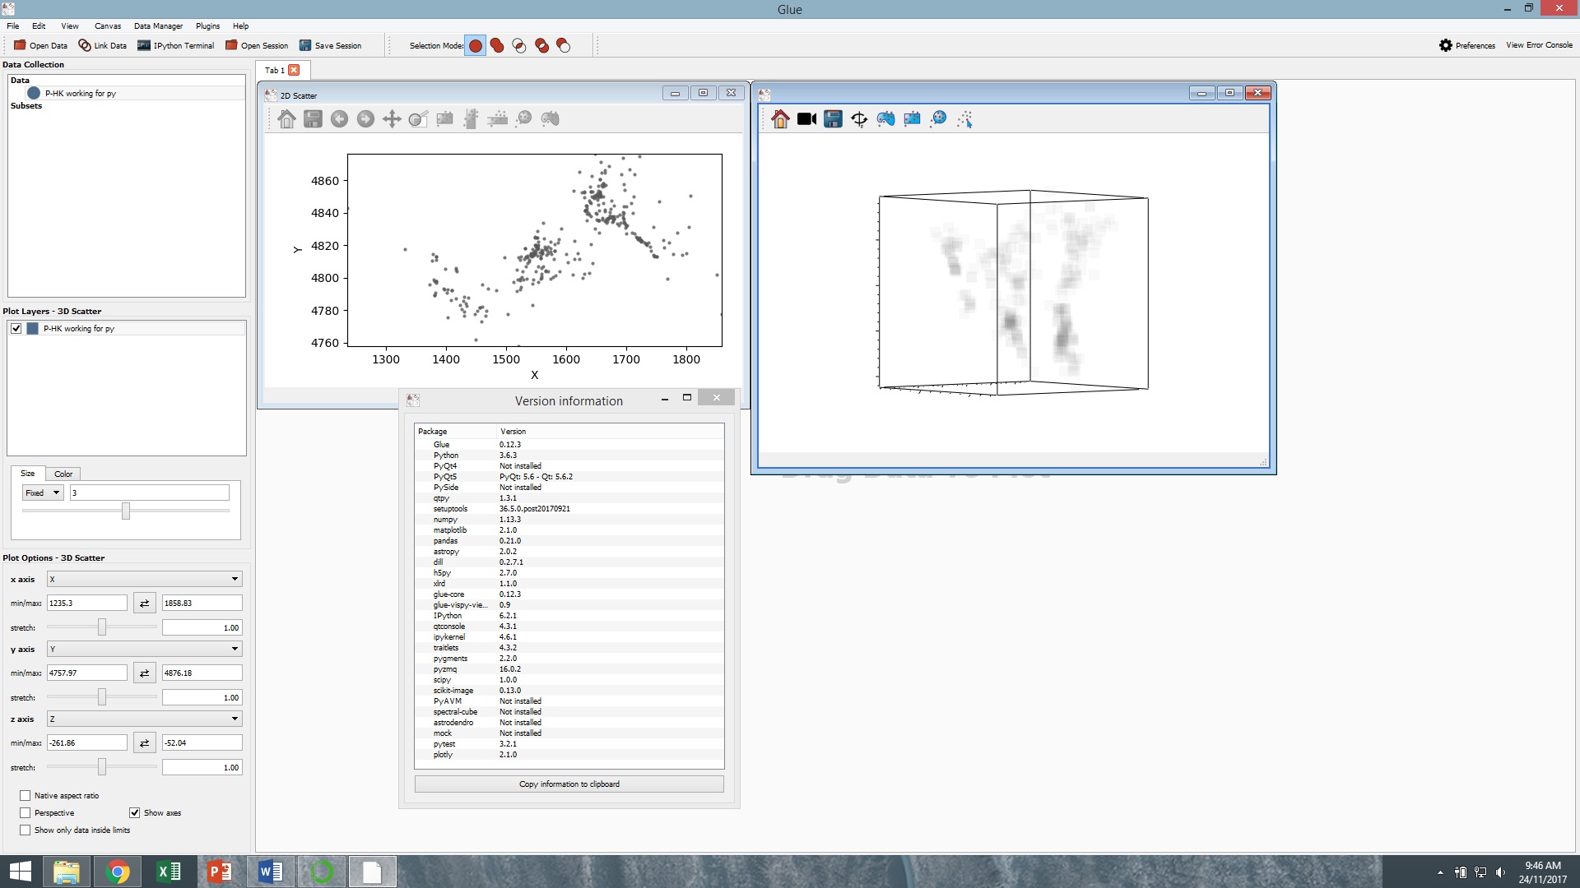Swap z axis min/max values
Screen dimensions: 1580x888
click(x=145, y=742)
